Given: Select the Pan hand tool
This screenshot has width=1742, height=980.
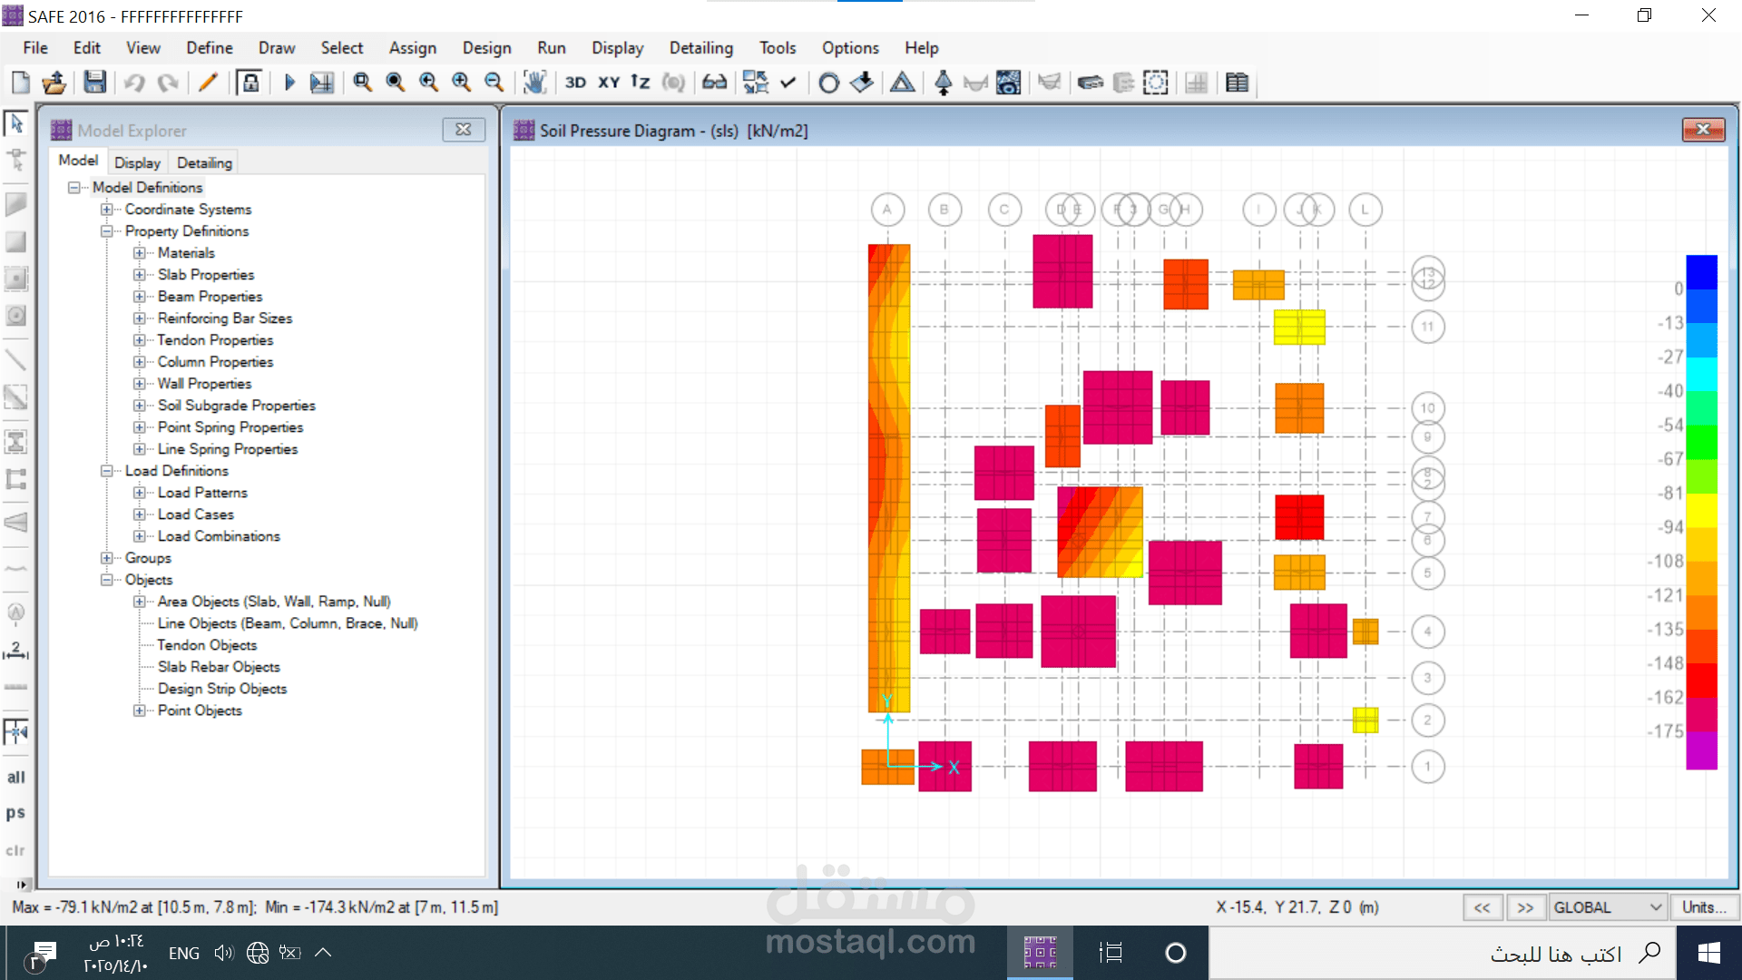Looking at the screenshot, I should coord(534,83).
